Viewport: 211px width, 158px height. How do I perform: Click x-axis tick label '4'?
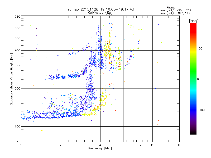coord(100,145)
